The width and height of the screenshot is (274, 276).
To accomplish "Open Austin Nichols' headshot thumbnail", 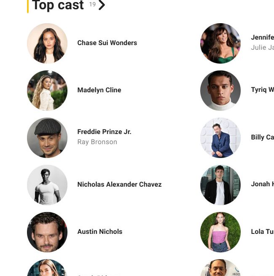I will coord(47,232).
